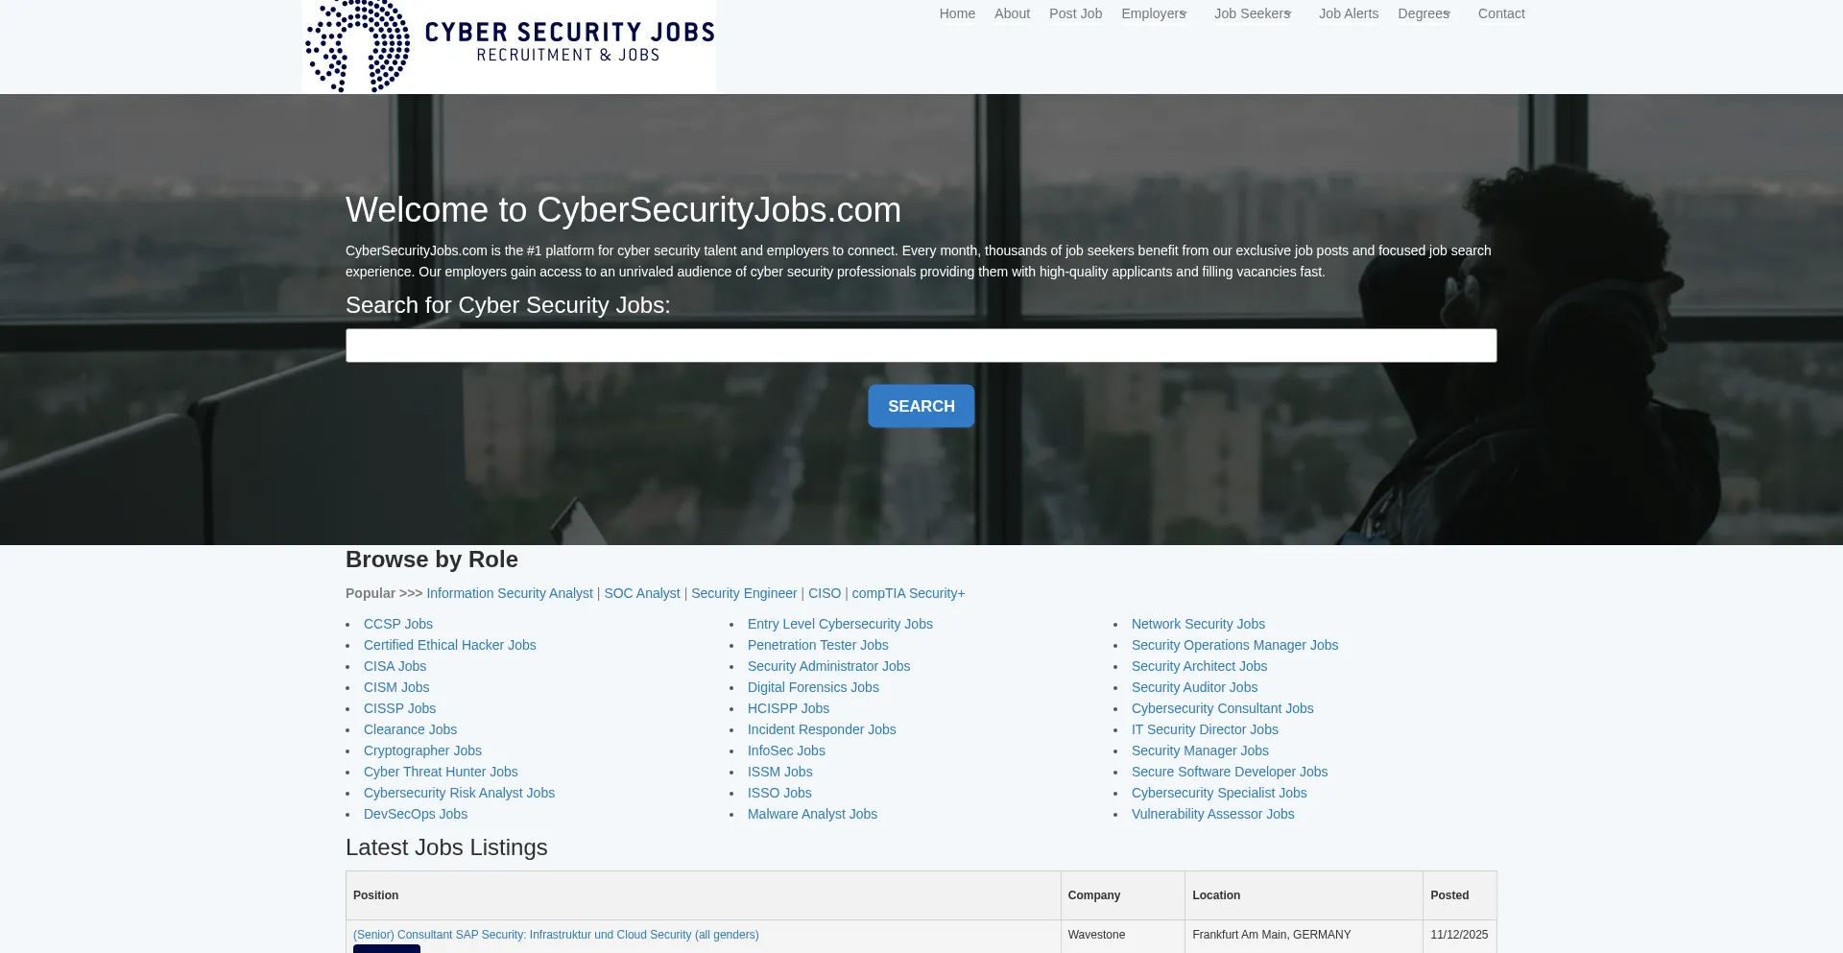Expand the Job Seekers dropdown menu
The height and width of the screenshot is (953, 1843).
[x=1253, y=13]
